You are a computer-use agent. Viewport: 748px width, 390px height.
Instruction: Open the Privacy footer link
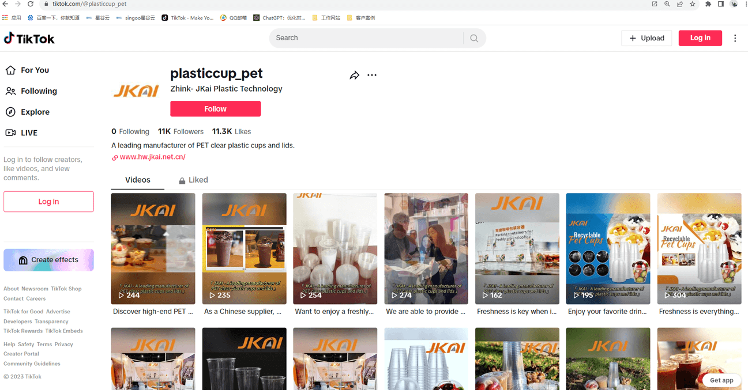click(64, 344)
